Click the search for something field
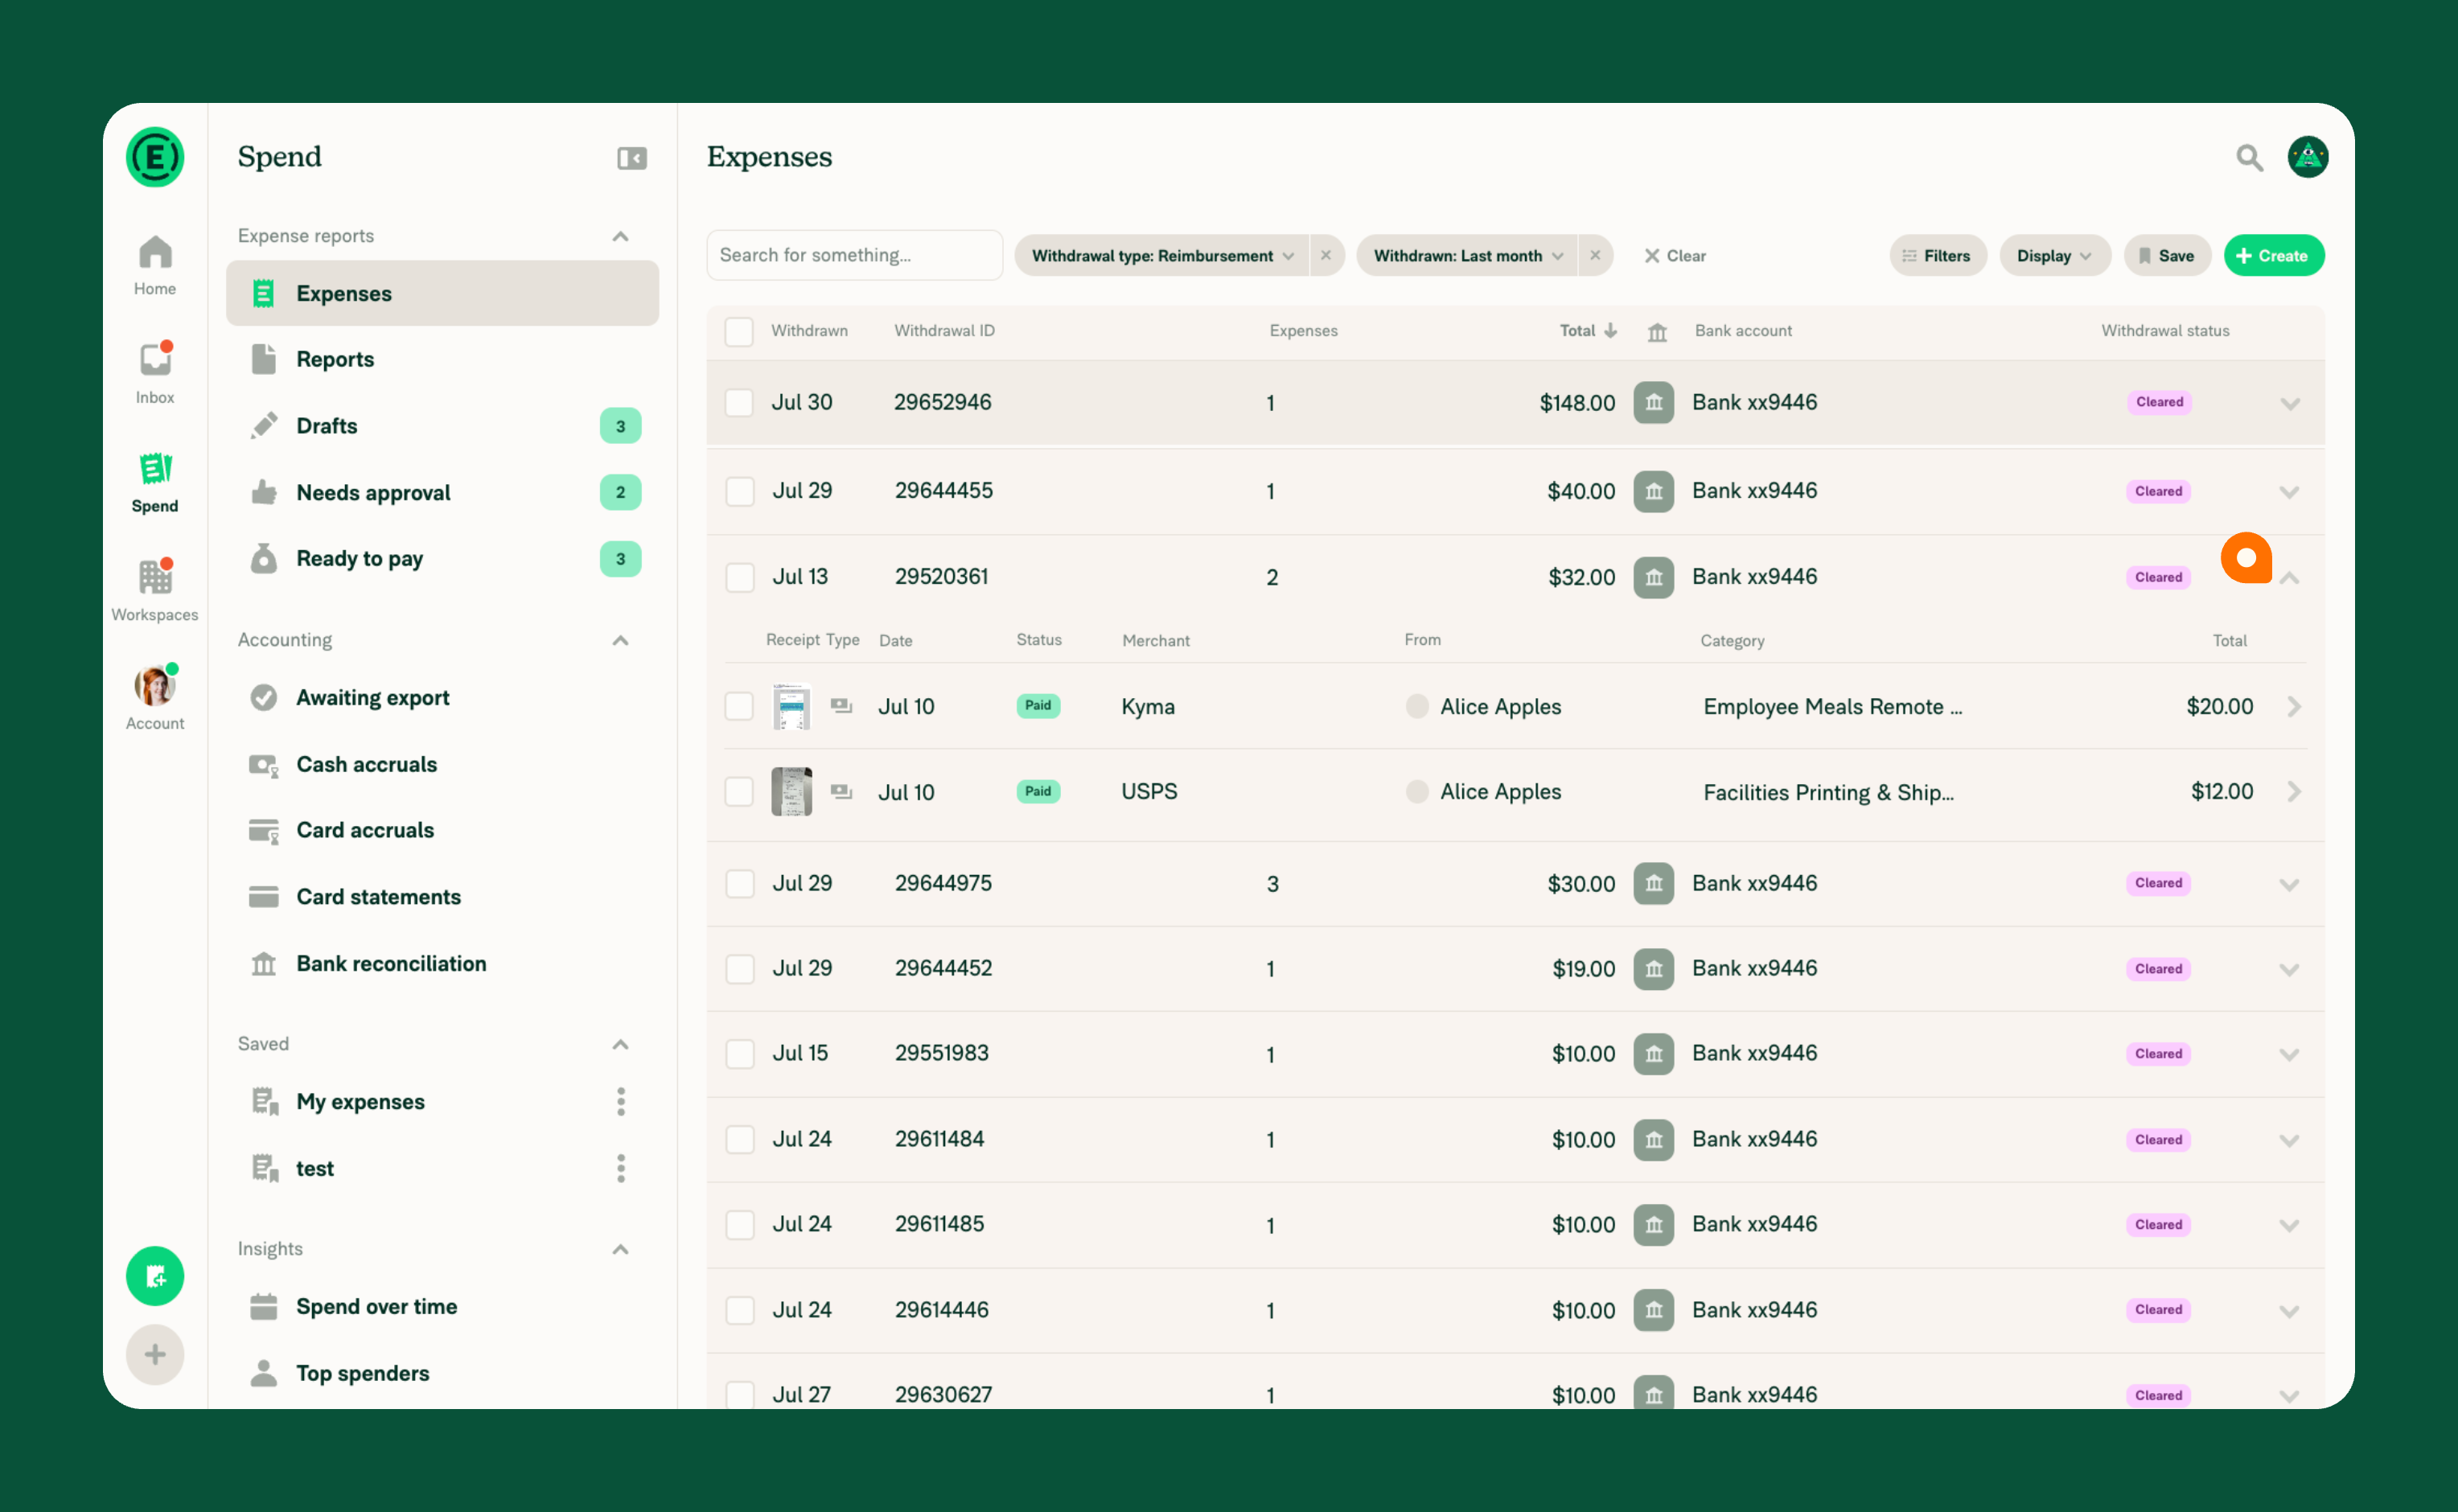 click(x=854, y=256)
